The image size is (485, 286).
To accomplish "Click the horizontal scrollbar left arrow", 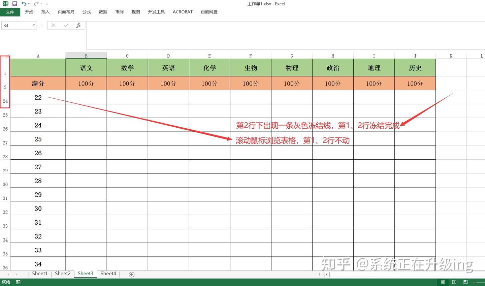I will 326,275.
